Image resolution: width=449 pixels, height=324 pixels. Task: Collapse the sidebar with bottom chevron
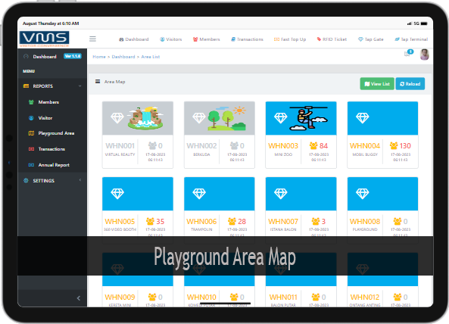pos(79,298)
